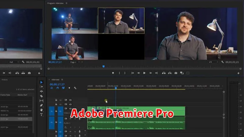Toggle V2 track output eye

(70, 104)
